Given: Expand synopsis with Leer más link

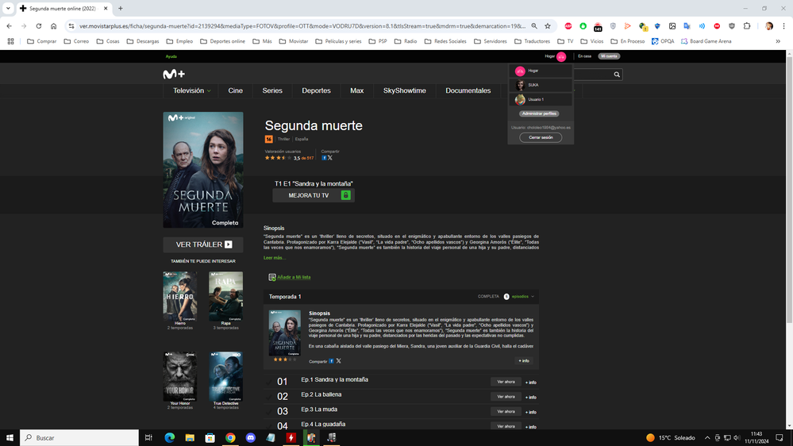Looking at the screenshot, I should [x=274, y=258].
